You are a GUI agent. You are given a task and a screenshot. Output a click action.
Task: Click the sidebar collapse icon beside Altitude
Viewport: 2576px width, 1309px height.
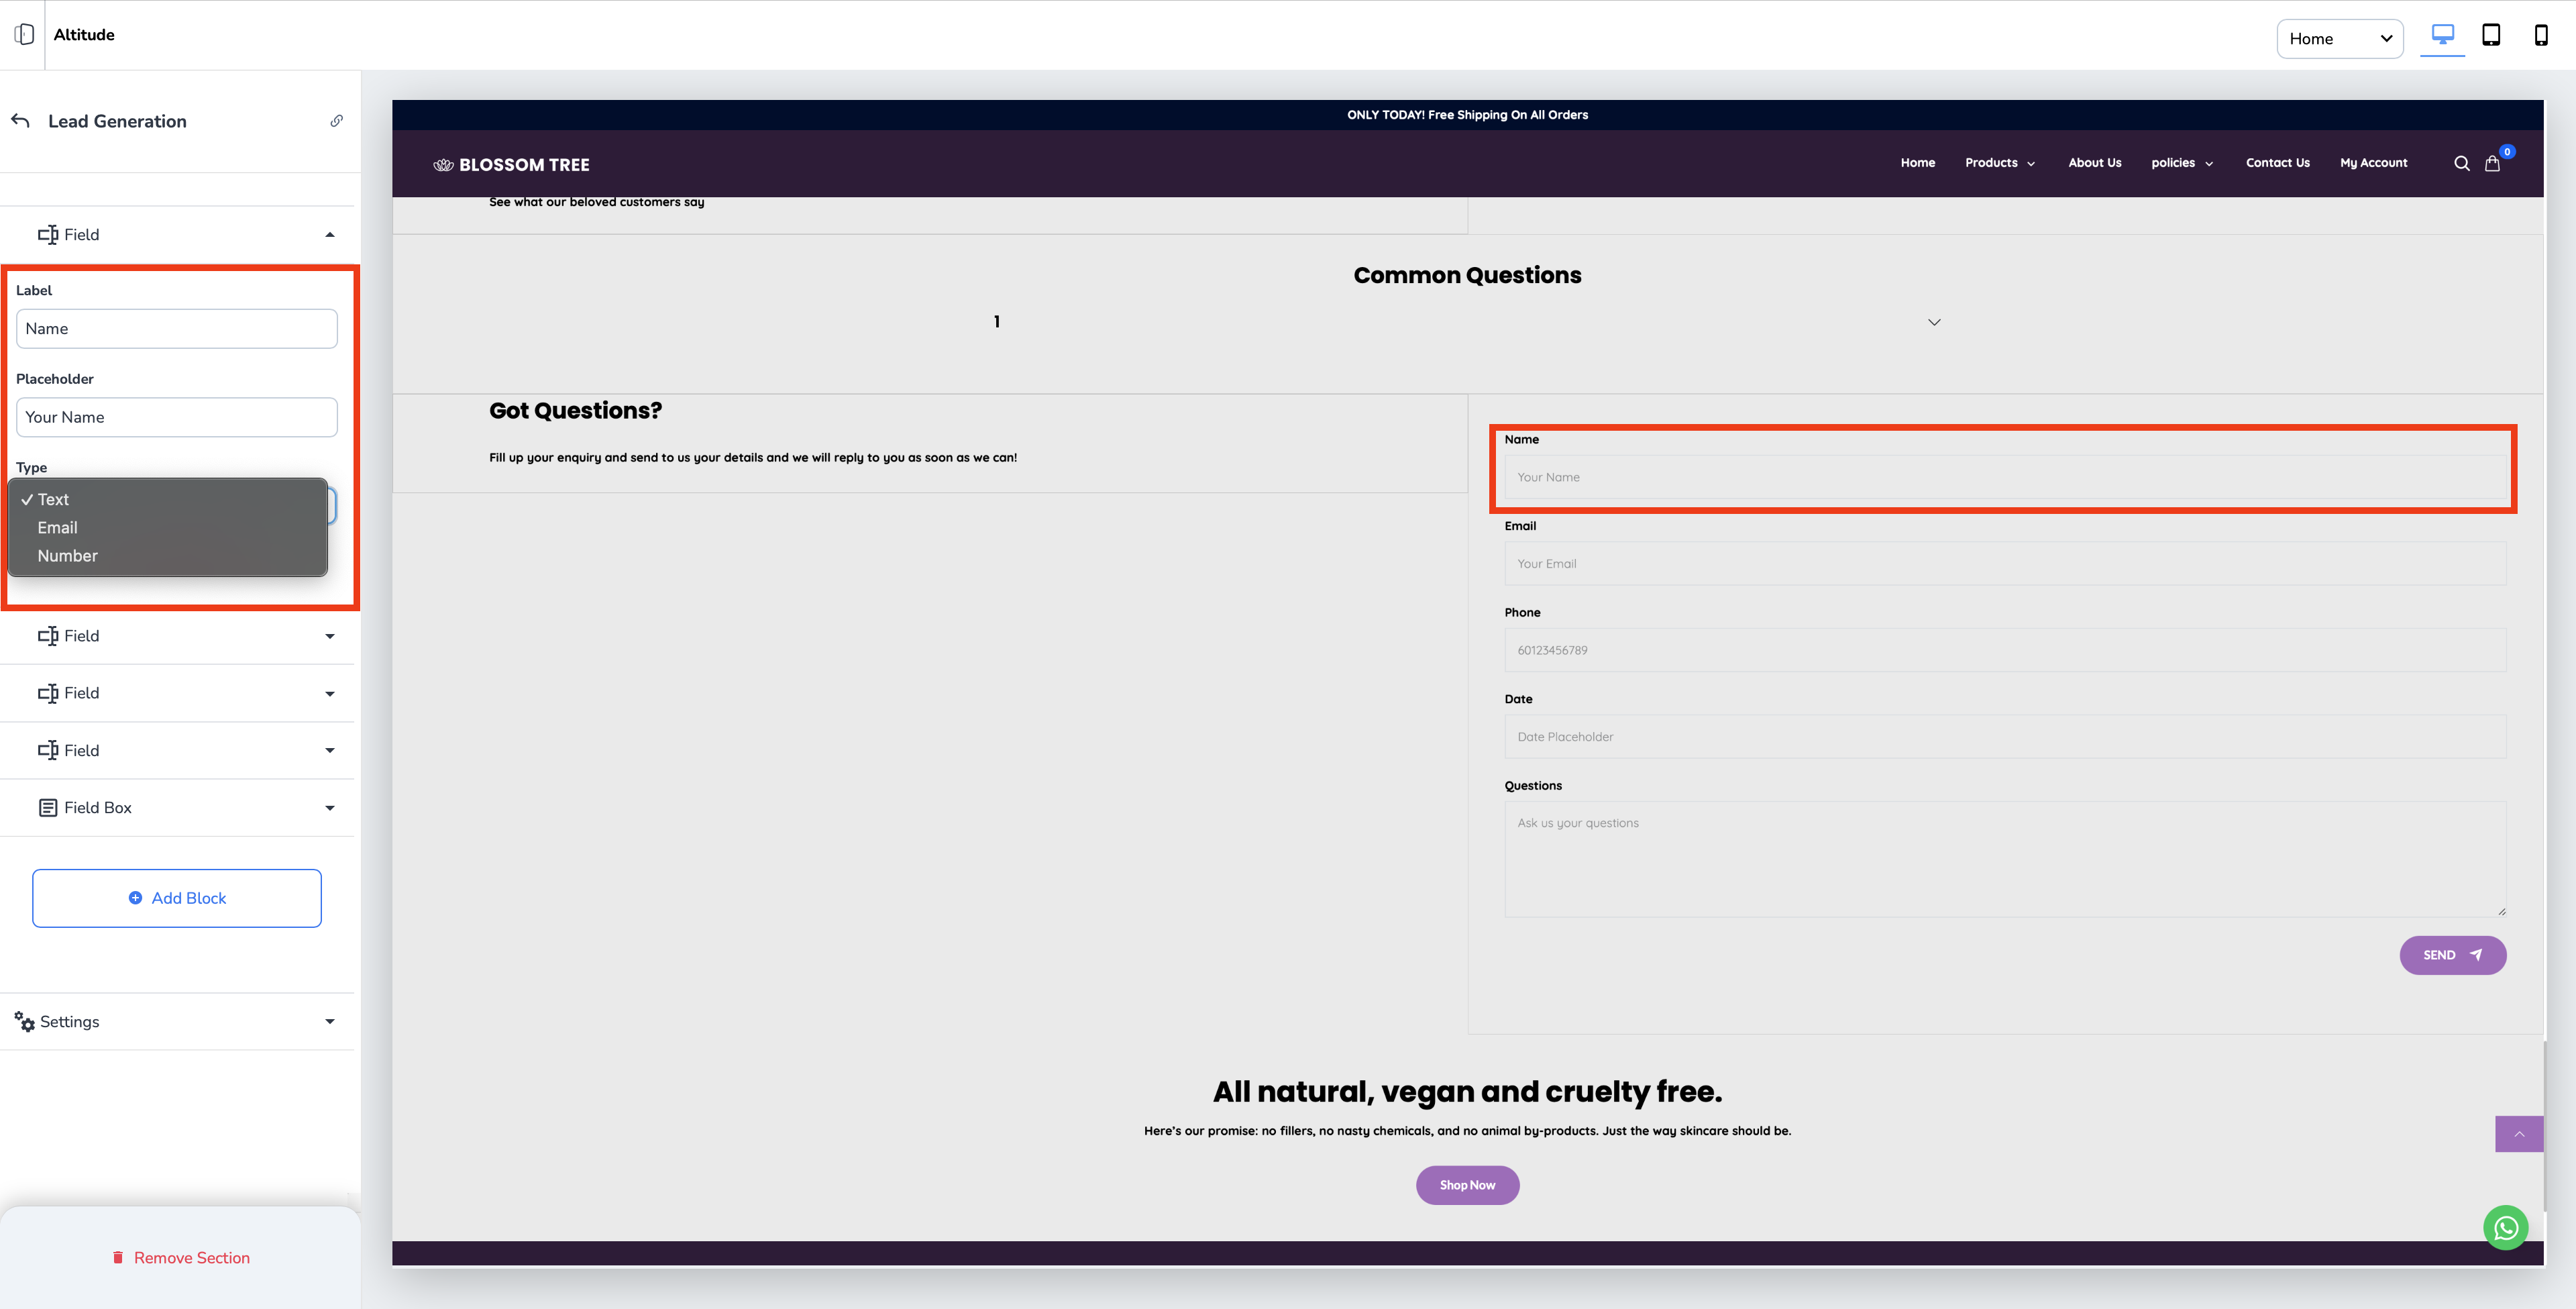[x=24, y=35]
